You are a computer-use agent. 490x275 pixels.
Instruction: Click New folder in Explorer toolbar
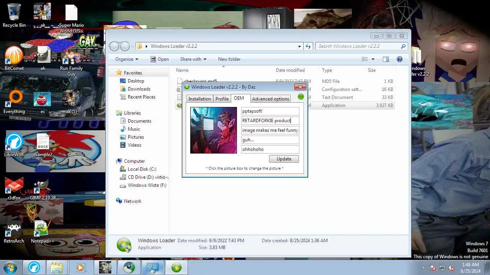pos(229,59)
